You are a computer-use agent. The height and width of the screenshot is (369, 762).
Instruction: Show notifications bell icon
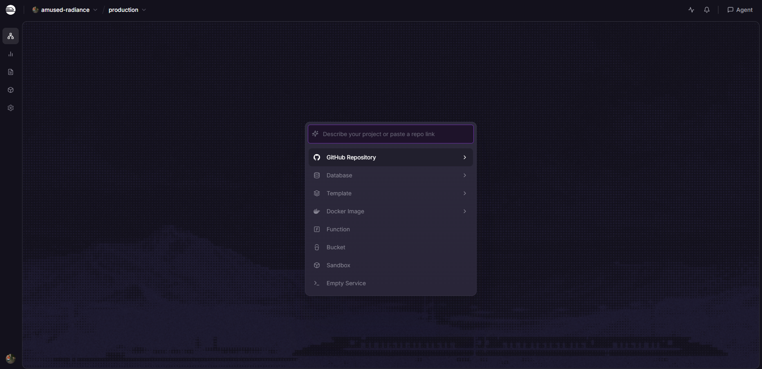point(707,10)
